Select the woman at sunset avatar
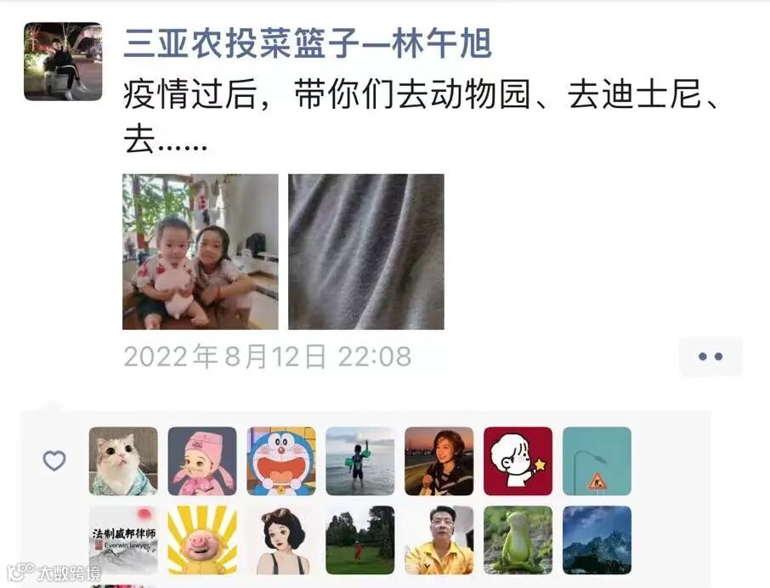 coord(439,461)
